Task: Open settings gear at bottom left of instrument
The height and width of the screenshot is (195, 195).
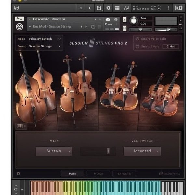Action: coord(19,173)
